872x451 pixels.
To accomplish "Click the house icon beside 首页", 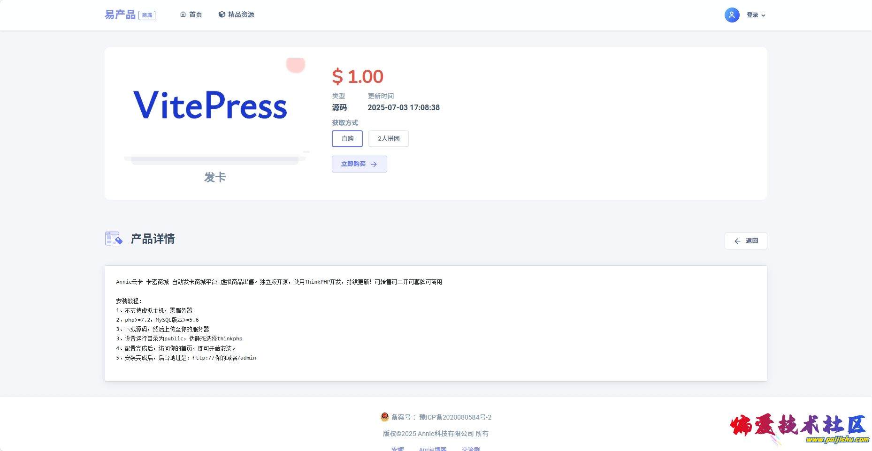I will coord(183,15).
